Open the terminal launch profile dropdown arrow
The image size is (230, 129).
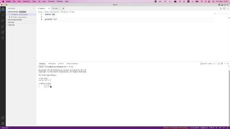pyautogui.click(x=216, y=64)
